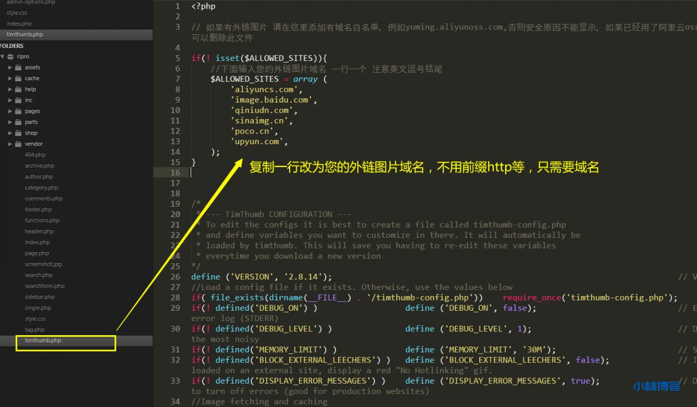Open the screenshot.jpg file
Image resolution: width=697 pixels, height=407 pixels.
tap(43, 264)
